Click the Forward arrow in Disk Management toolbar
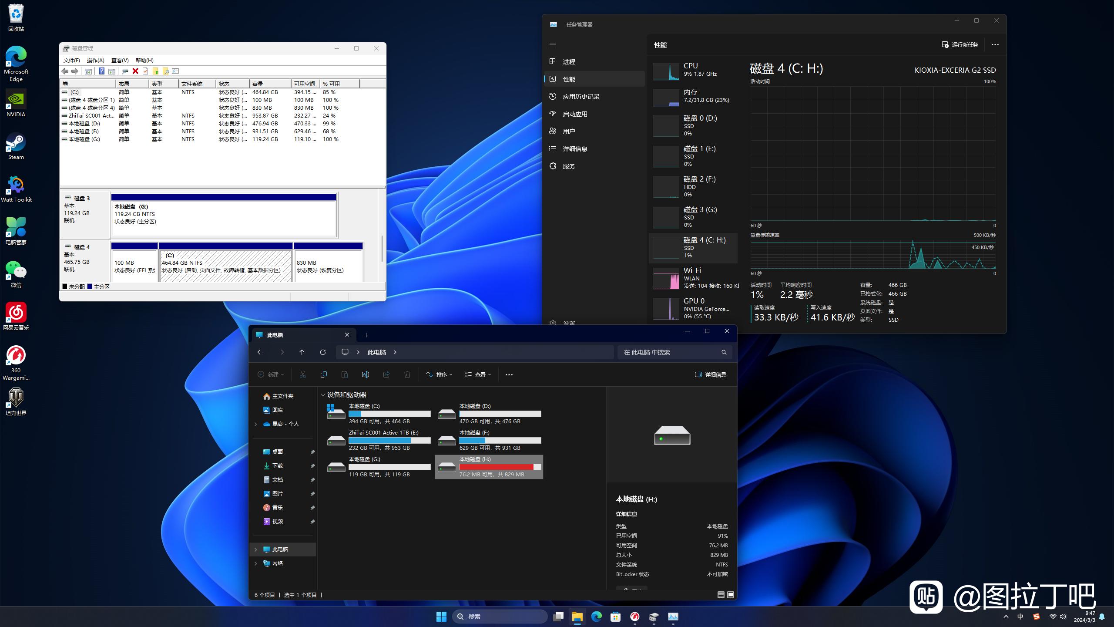The height and width of the screenshot is (627, 1114). tap(75, 71)
